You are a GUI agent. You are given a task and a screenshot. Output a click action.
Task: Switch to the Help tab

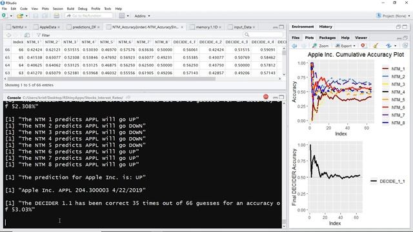click(x=345, y=38)
